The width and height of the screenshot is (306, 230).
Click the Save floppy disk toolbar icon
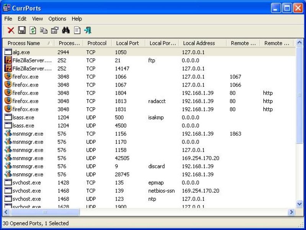tap(22, 30)
